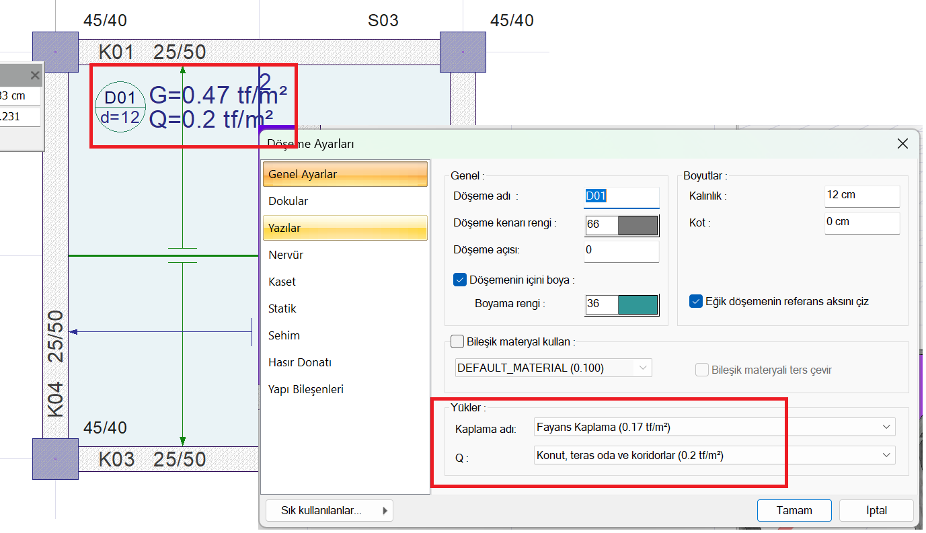Open the Kaplama adı dropdown

pyautogui.click(x=715, y=427)
